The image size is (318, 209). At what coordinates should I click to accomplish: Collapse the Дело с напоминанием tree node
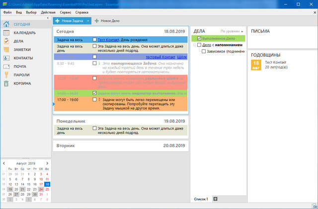[195, 45]
